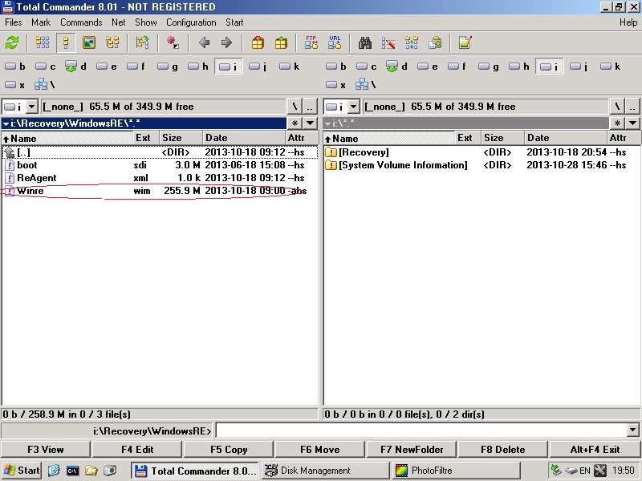Select drive k button in right panel

click(611, 67)
